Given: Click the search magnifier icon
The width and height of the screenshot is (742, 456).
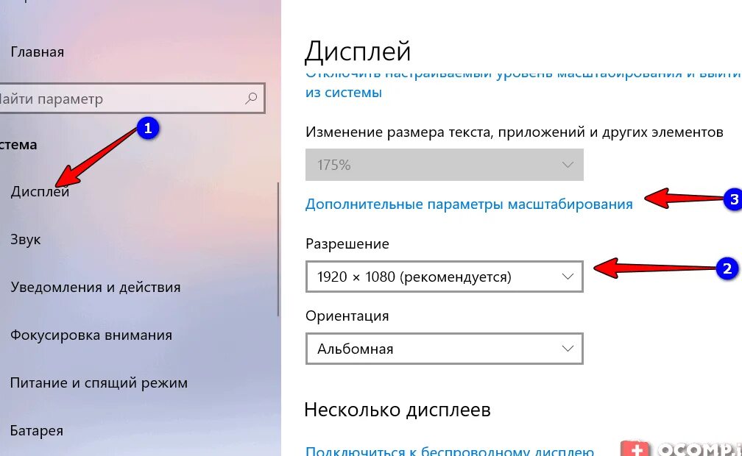Looking at the screenshot, I should coord(251,99).
